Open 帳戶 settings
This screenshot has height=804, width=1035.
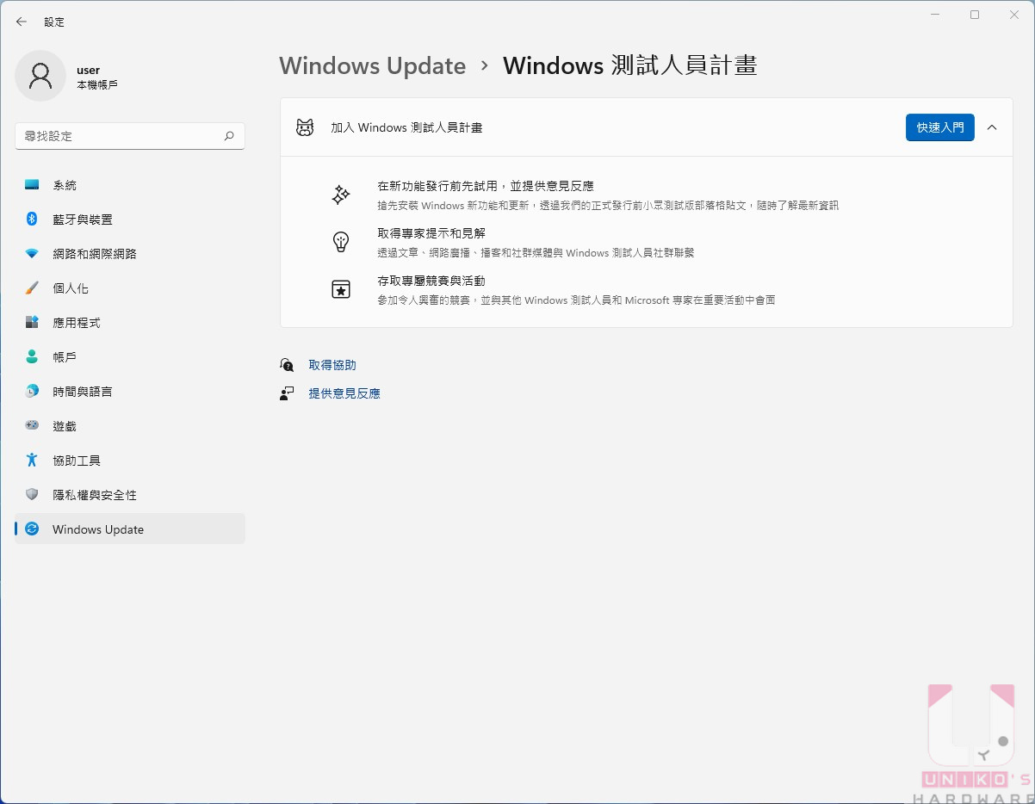point(130,357)
